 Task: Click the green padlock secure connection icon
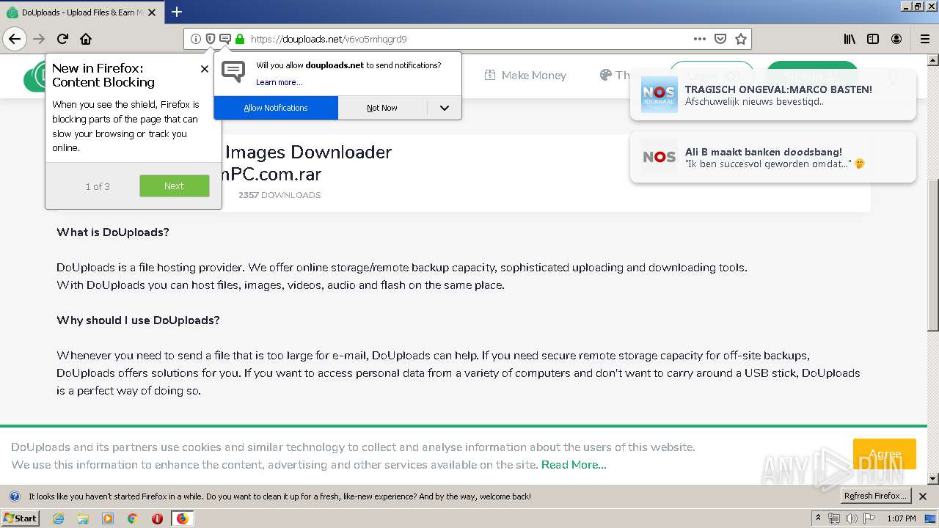click(x=240, y=39)
